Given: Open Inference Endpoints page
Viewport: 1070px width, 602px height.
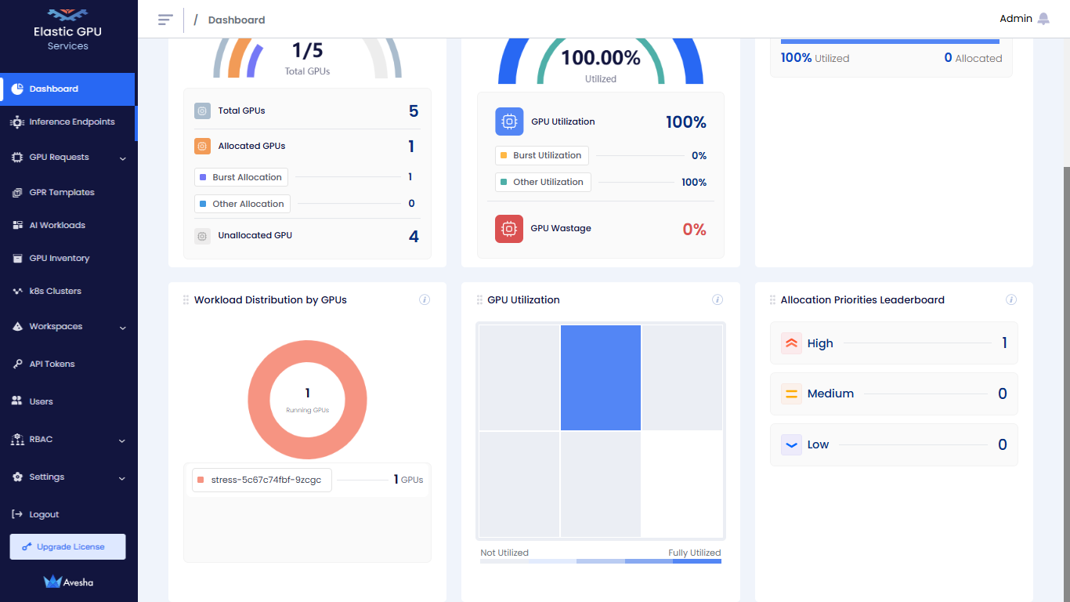Looking at the screenshot, I should tap(71, 122).
